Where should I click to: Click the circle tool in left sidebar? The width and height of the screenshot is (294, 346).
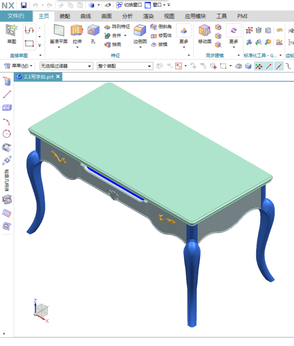7,133
